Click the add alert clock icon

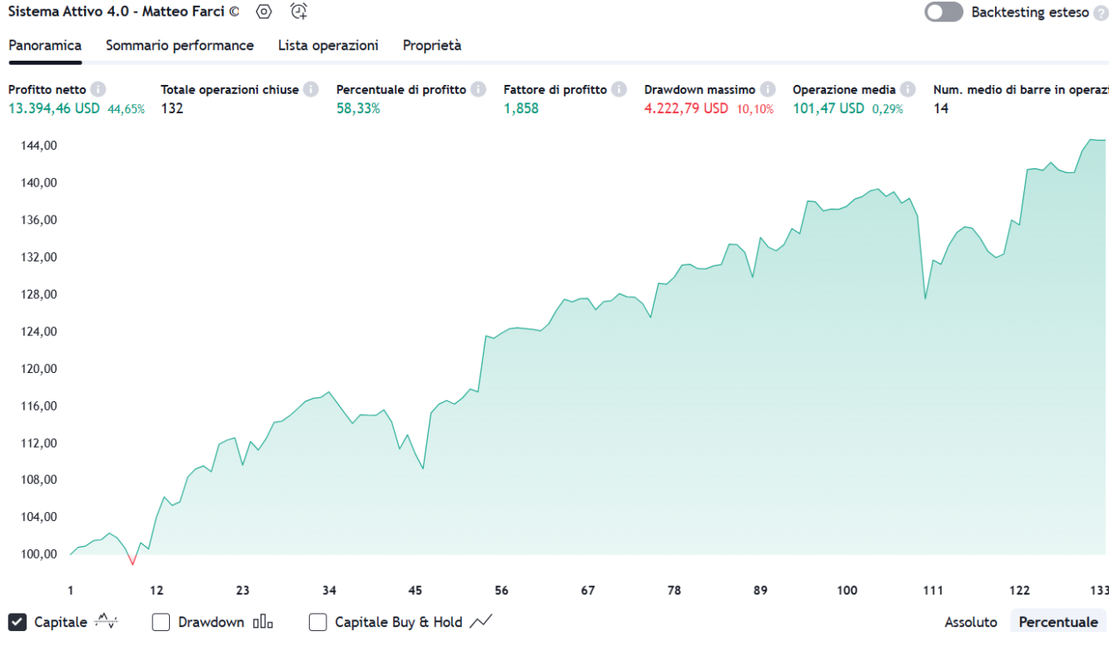299,12
